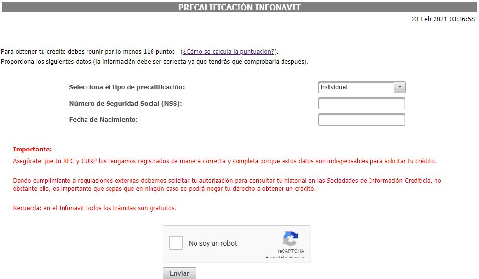Click the "No soy un robot" label text
This screenshot has width=479, height=279.
(213, 243)
